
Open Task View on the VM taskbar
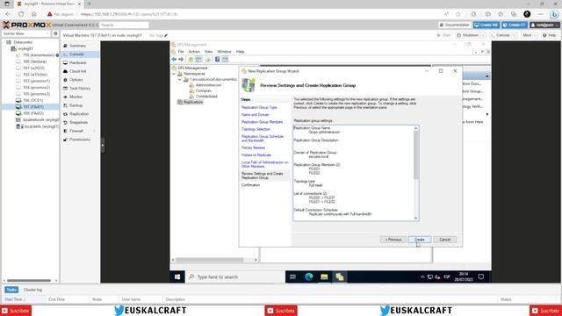[x=292, y=277]
